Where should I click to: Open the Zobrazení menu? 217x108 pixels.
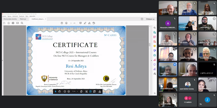15,16
